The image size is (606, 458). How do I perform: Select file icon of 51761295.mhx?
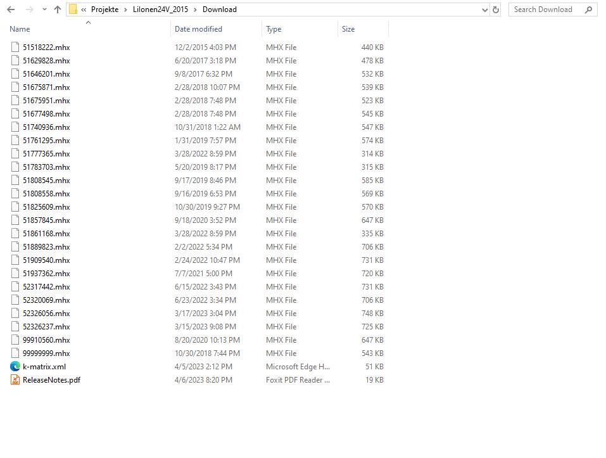click(15, 140)
